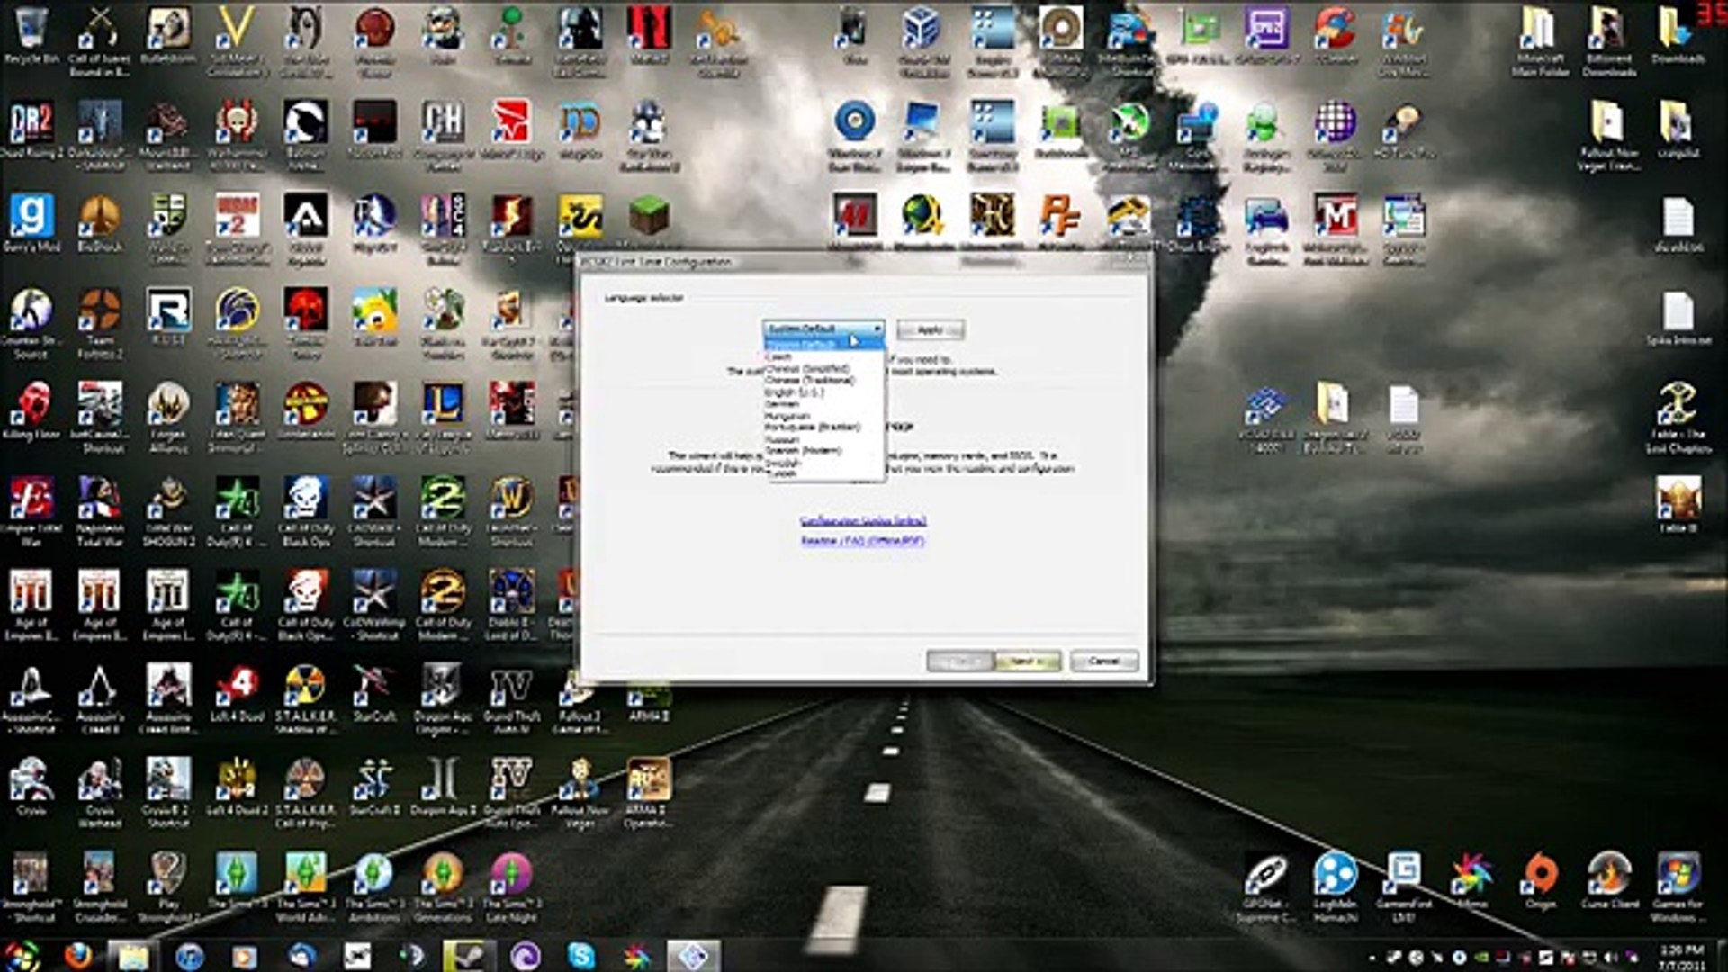This screenshot has height=972, width=1728.
Task: Click the Windows Start orb
Action: (22, 955)
